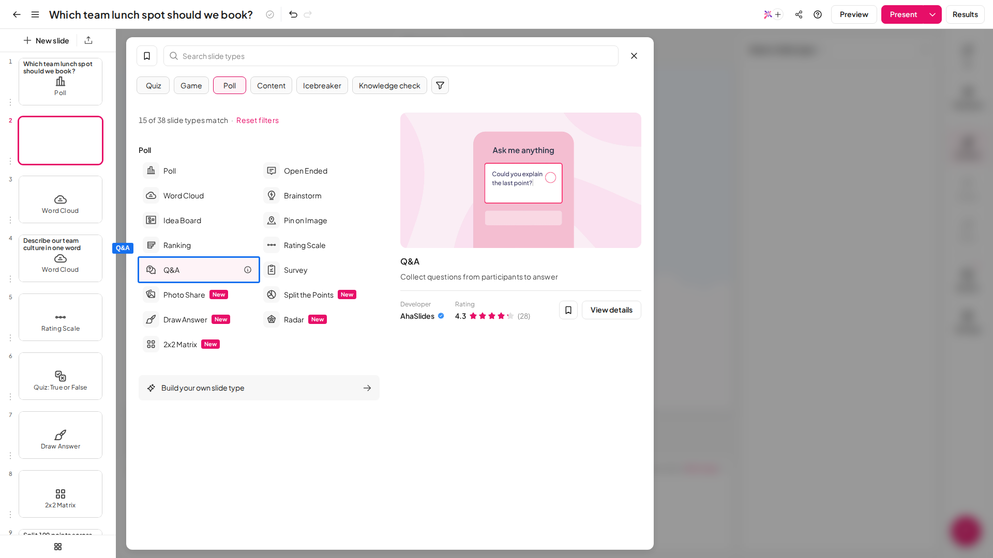Open the share options icon

coord(799,14)
